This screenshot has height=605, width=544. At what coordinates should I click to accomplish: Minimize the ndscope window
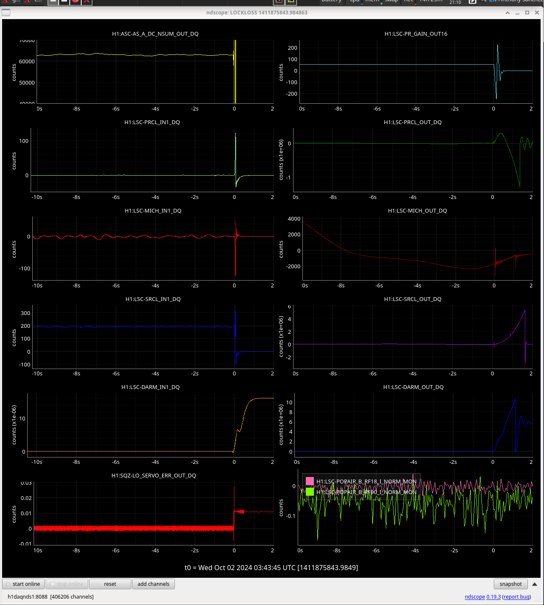tap(517, 13)
